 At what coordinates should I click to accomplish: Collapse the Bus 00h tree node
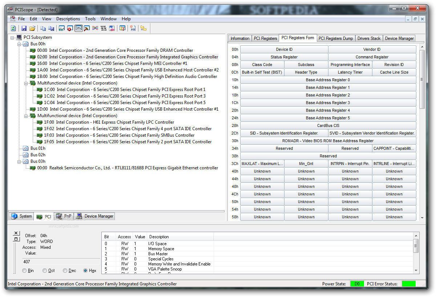coord(19,44)
